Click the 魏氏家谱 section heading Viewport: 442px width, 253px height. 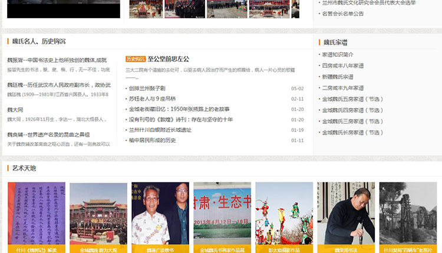(x=335, y=42)
